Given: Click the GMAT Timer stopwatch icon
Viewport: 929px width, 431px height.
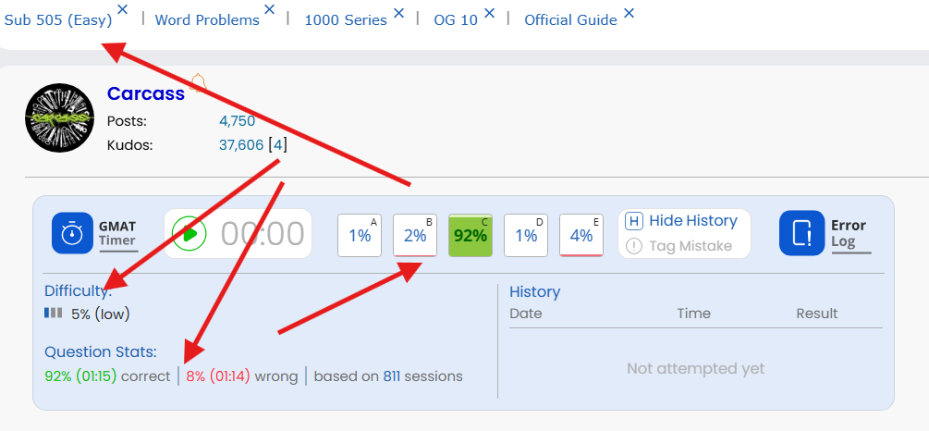Looking at the screenshot, I should click(73, 234).
